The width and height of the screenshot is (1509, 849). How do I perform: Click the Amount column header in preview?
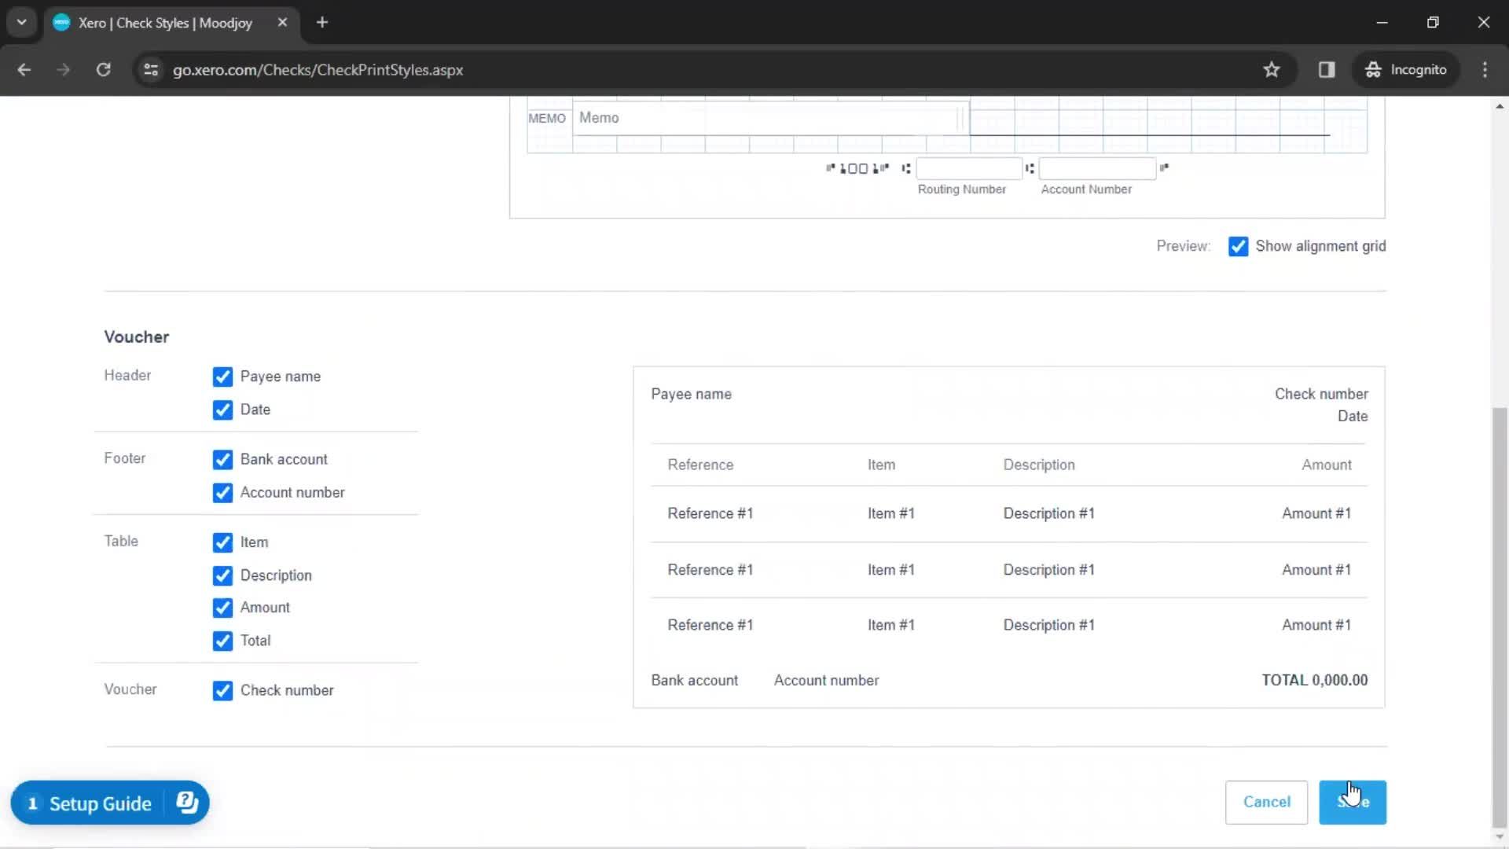click(x=1327, y=465)
